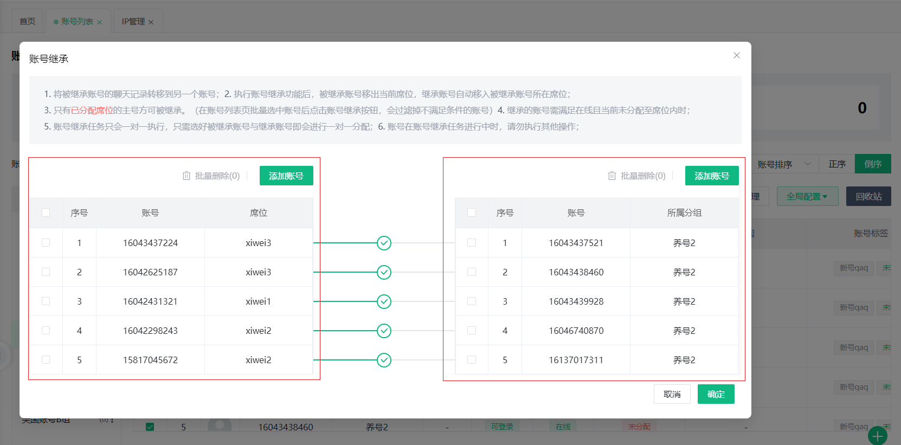Click trash icon for left 批量删除
The image size is (901, 445).
186,176
